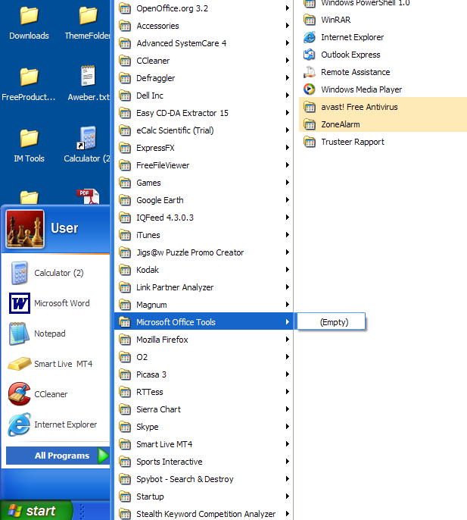Select Smart Live MT4 program group
Screen dimensions: 467x520
pos(204,444)
